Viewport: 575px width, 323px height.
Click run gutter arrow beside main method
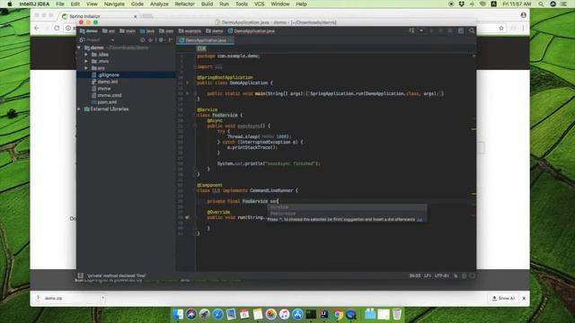pyautogui.click(x=188, y=93)
